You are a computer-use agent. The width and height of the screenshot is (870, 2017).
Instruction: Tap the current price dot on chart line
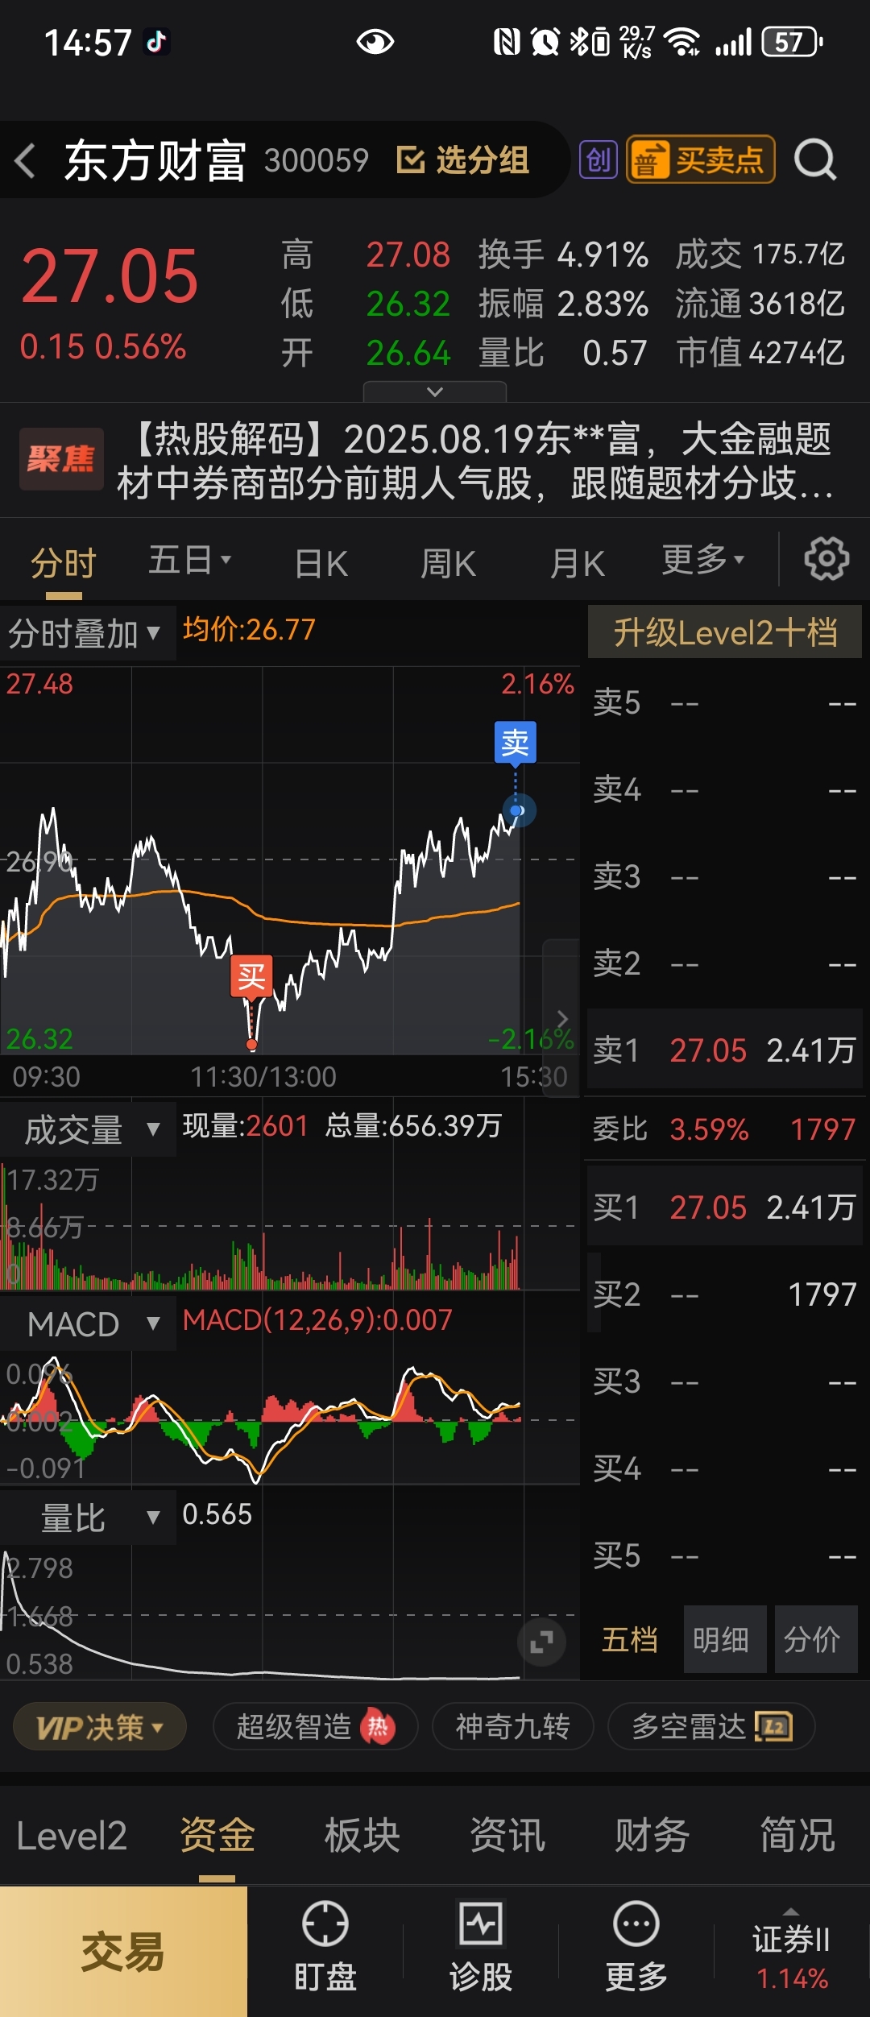pyautogui.click(x=519, y=810)
